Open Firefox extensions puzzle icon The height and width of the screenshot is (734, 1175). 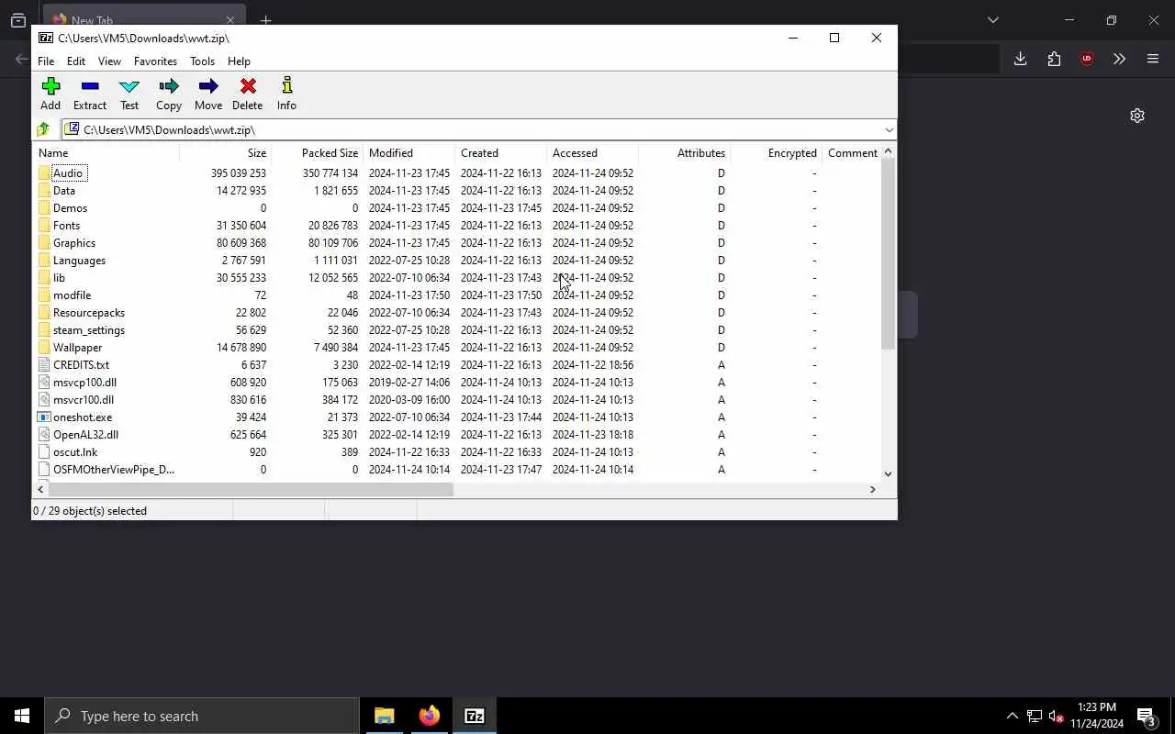(x=1054, y=59)
